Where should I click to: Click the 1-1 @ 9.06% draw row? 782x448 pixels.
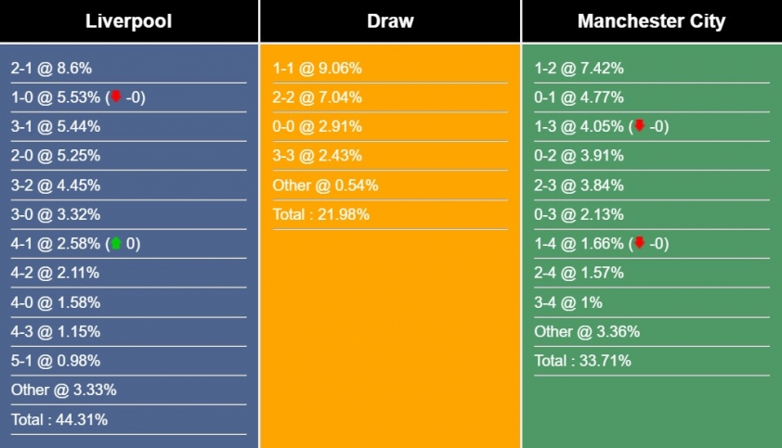click(x=317, y=68)
